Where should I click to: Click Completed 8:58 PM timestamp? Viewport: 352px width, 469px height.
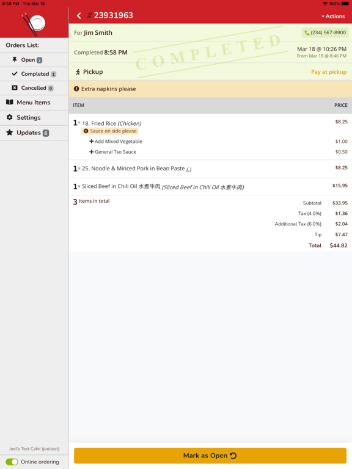point(101,53)
